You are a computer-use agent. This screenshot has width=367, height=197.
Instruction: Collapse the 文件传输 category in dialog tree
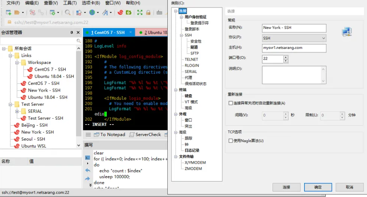point(176,157)
